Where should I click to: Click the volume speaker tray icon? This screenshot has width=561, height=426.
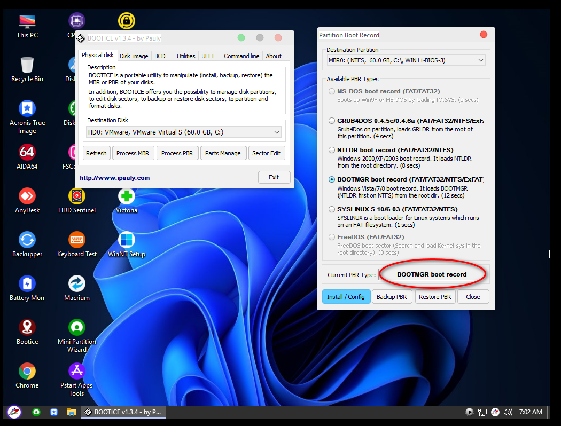click(x=508, y=412)
